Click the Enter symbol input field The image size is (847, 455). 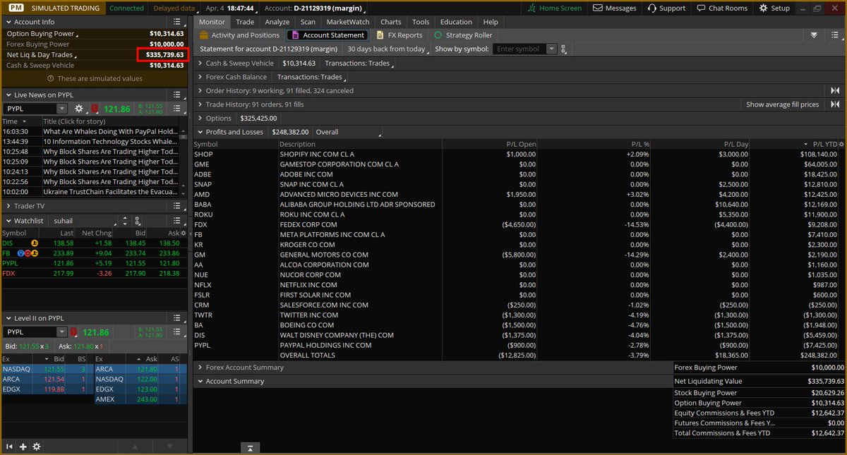(x=520, y=49)
